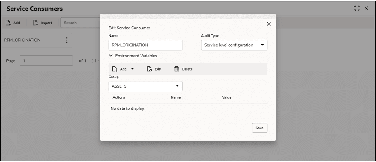The height and width of the screenshot is (162, 376).
Task: Click the Import button in Service Consumers toolbar
Action: [x=43, y=23]
